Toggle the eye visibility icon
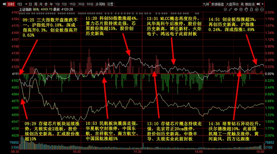The image size is (277, 154). click(236, 9)
